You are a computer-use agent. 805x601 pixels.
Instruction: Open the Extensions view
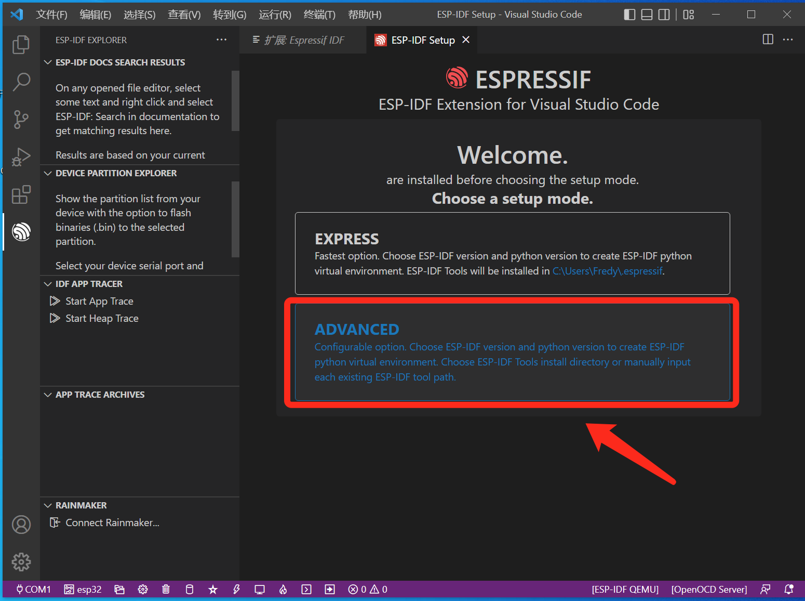tap(21, 195)
